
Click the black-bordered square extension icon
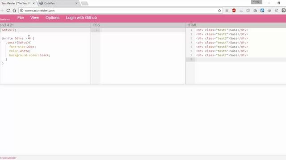click(283, 11)
